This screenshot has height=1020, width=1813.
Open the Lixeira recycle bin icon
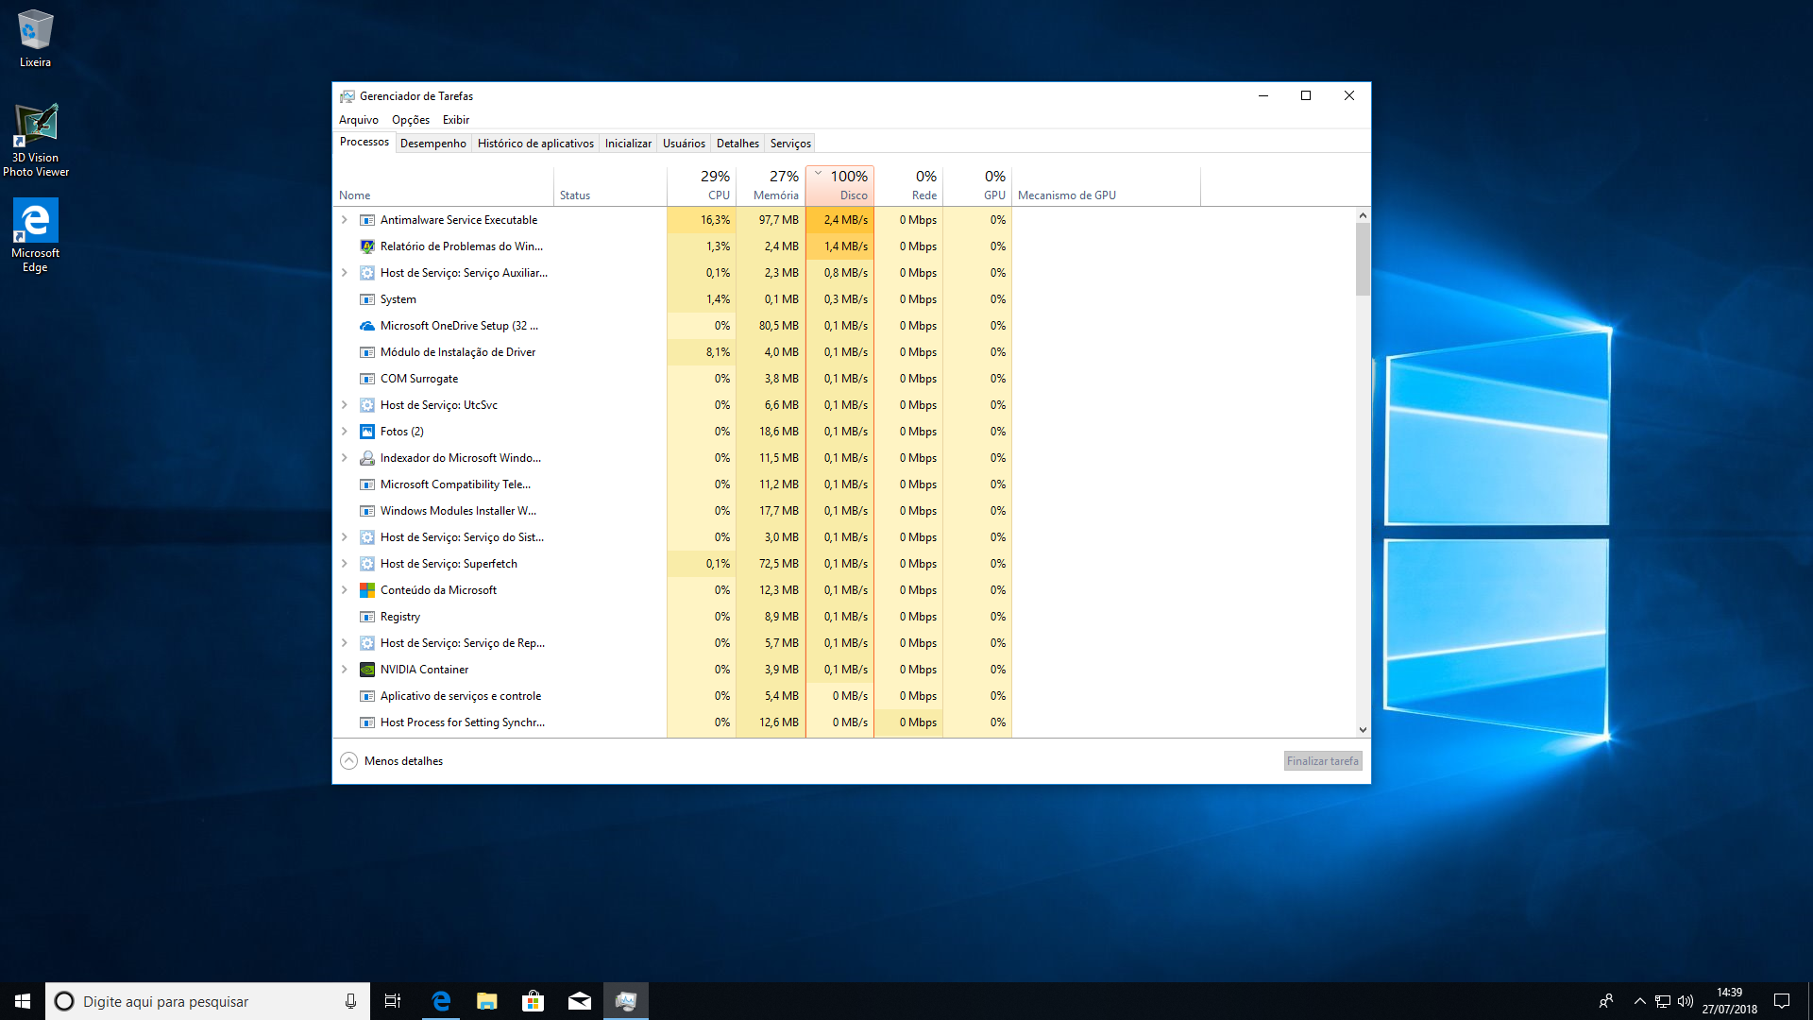(x=35, y=38)
